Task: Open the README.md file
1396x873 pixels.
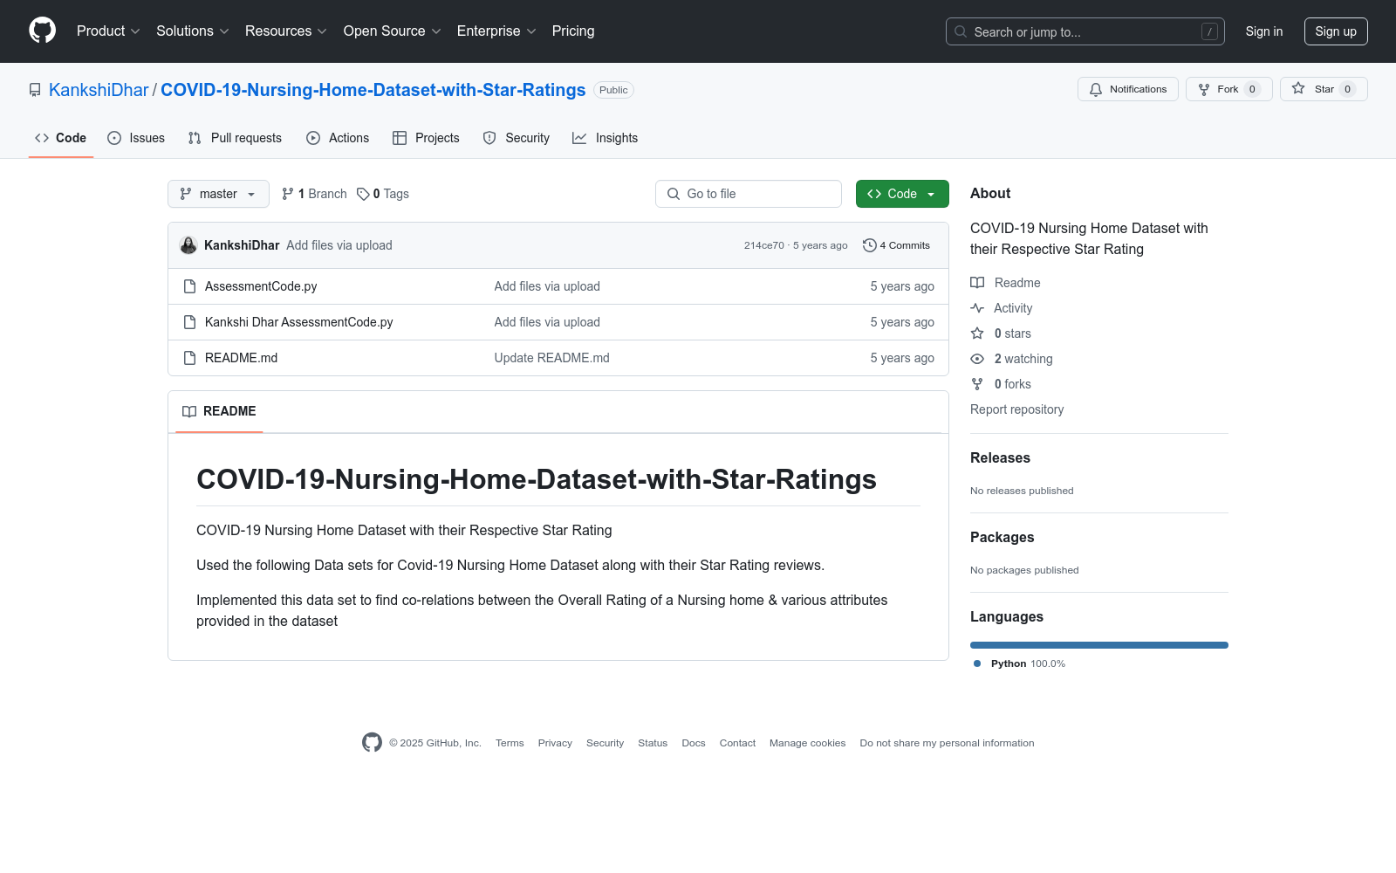Action: (242, 358)
